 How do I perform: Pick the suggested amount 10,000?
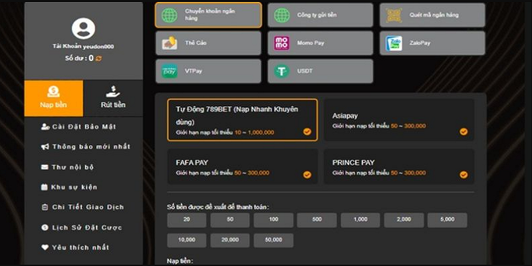187,240
